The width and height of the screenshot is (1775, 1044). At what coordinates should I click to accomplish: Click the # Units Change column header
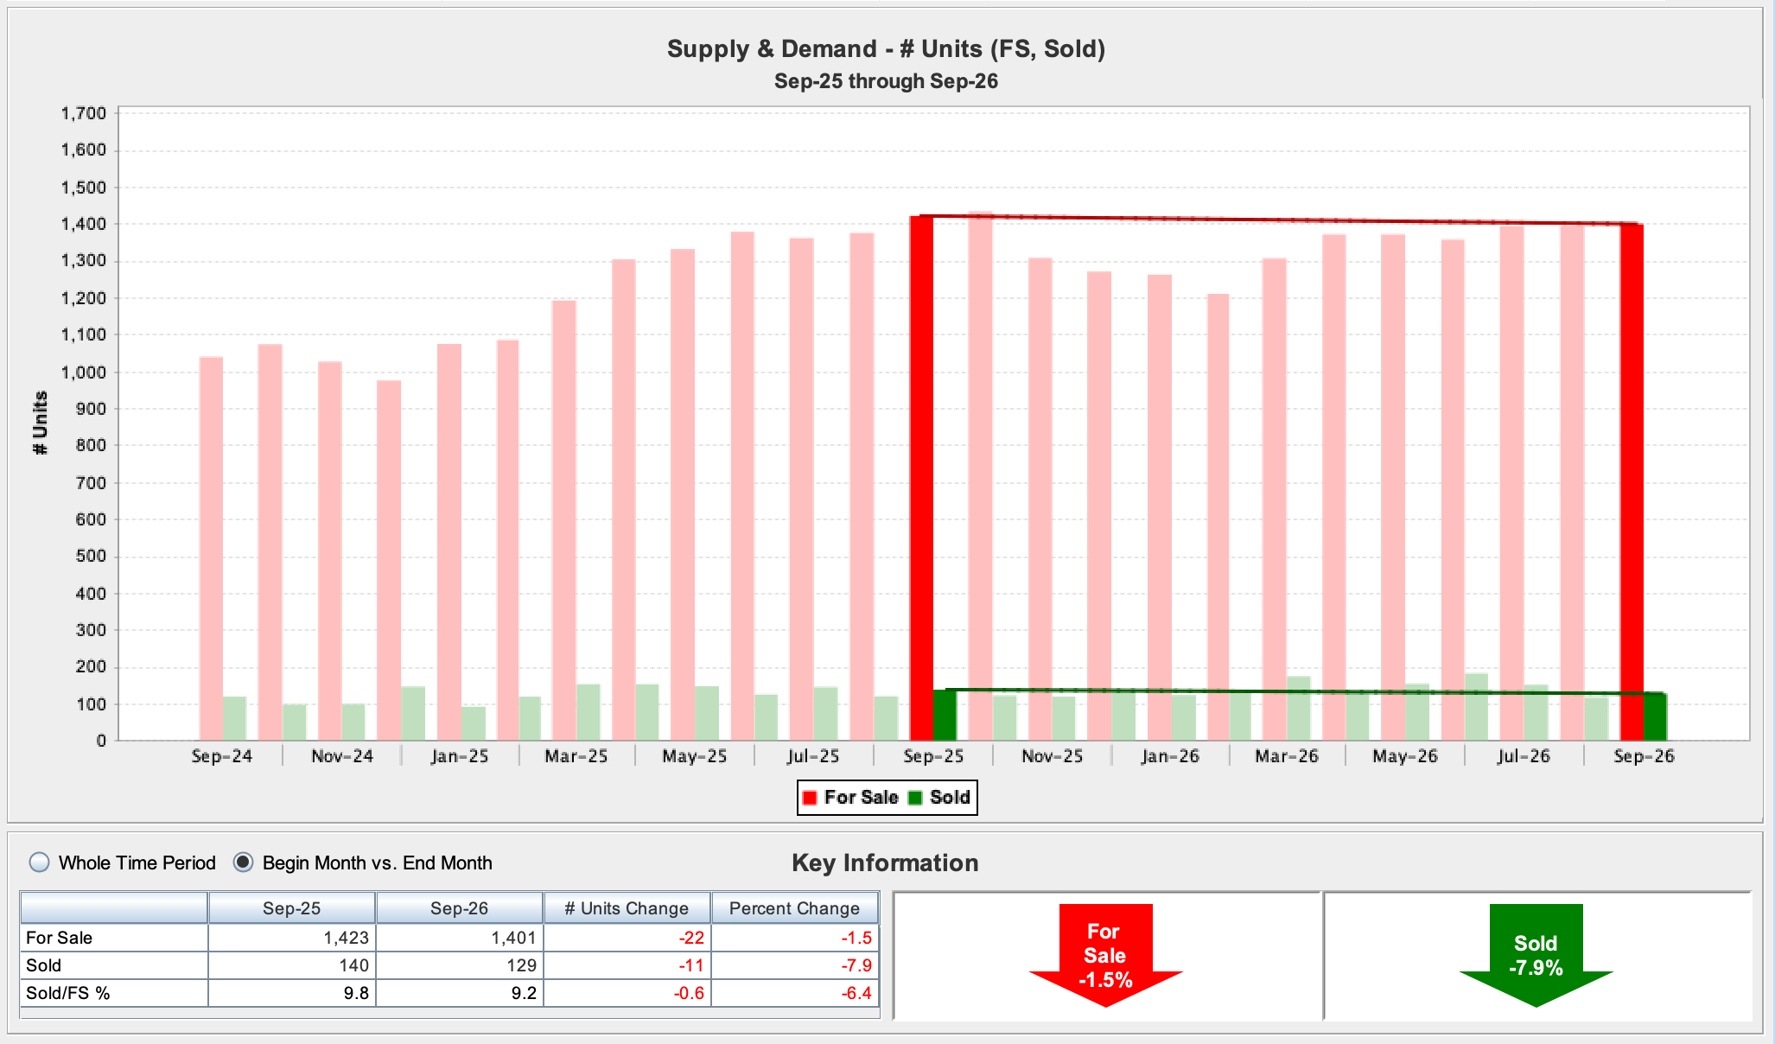pyautogui.click(x=627, y=908)
